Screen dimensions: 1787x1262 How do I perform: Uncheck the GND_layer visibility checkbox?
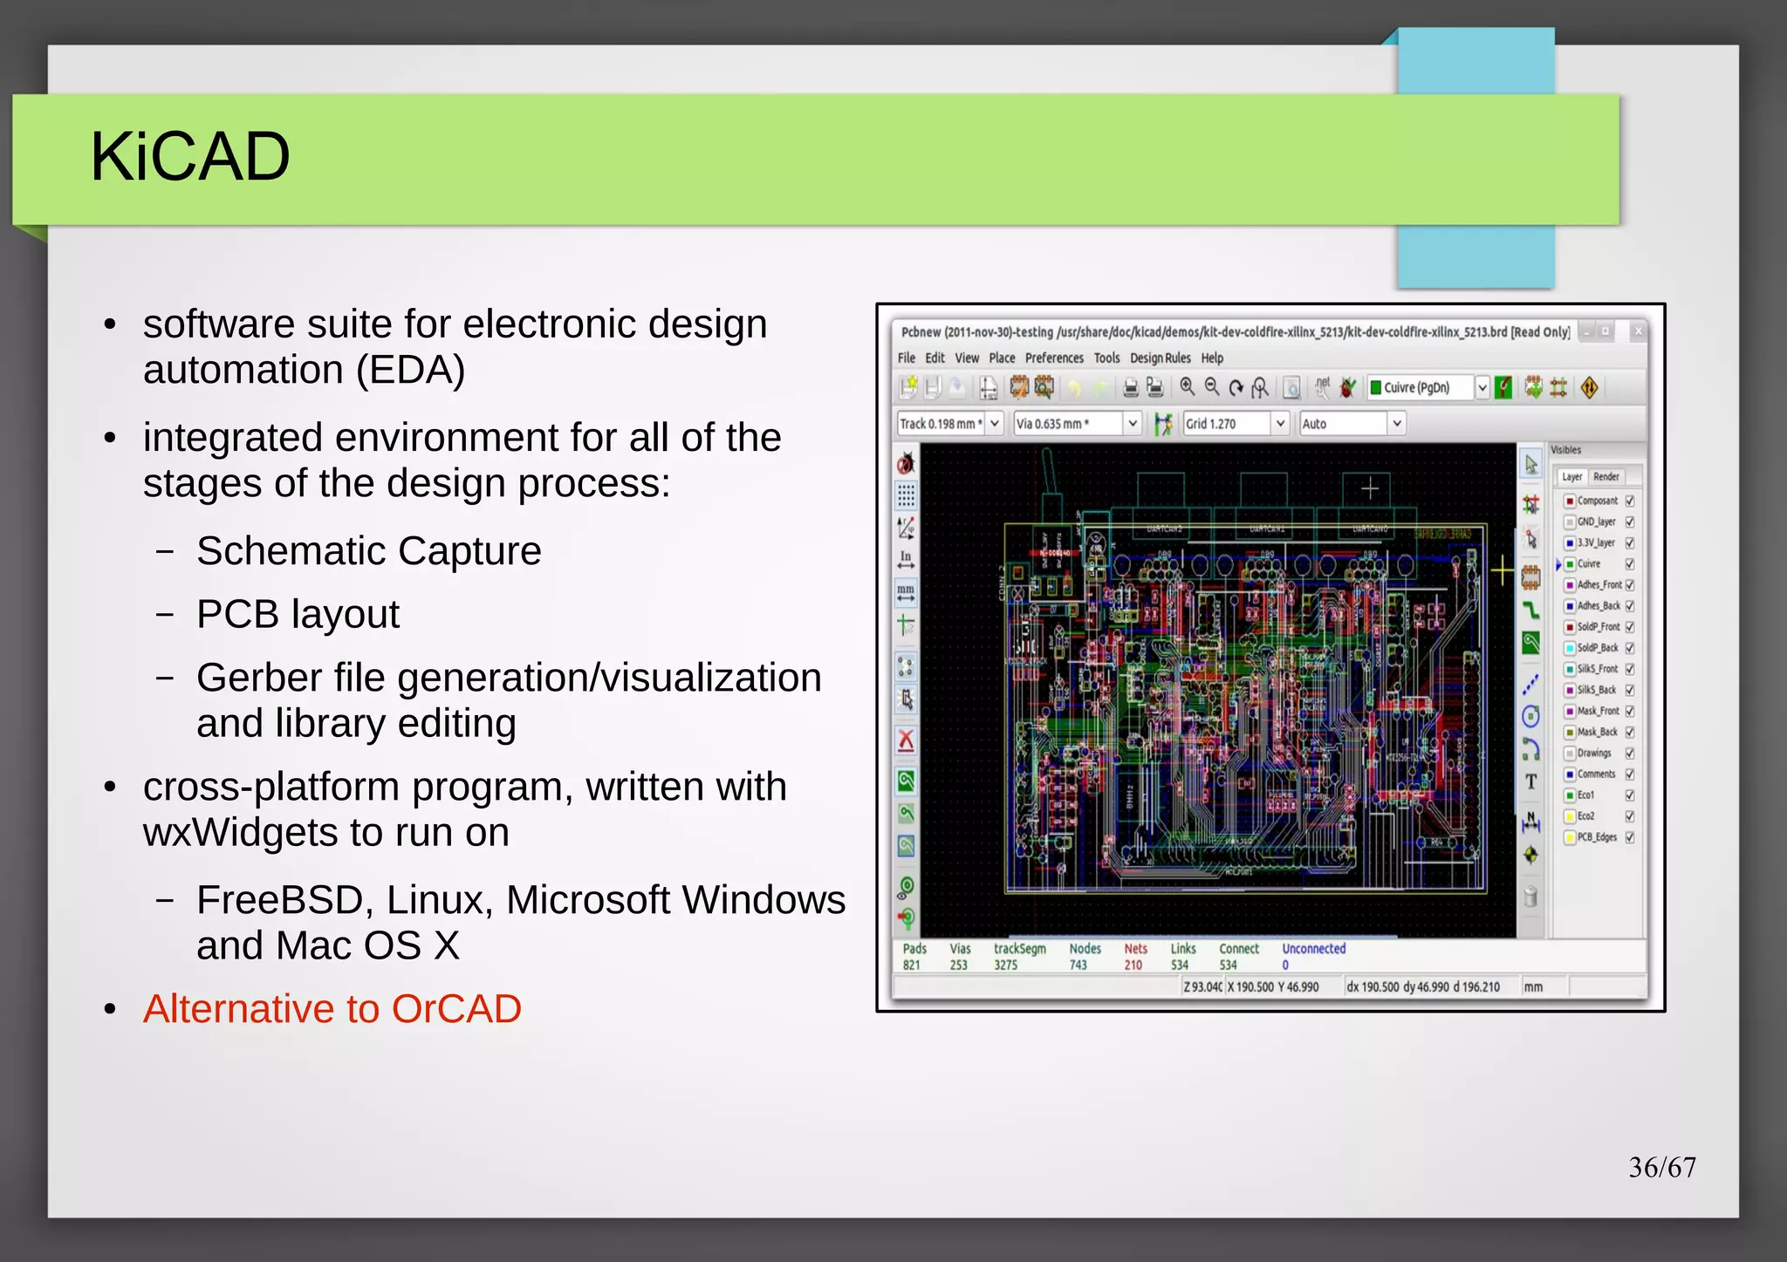click(x=1629, y=522)
